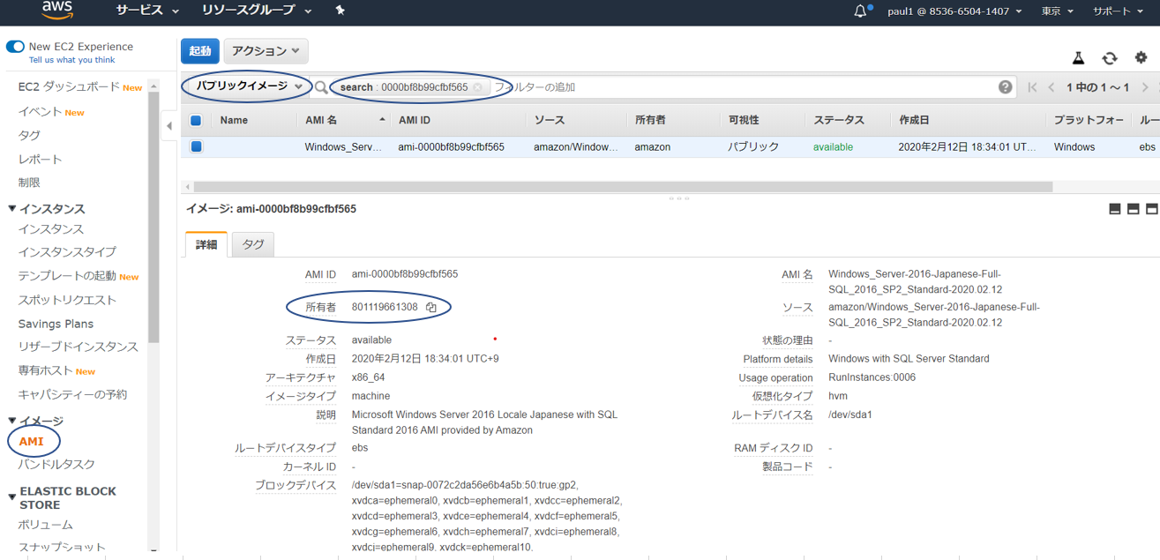
Task: Click the pin shortcut icon in top bar
Action: tap(341, 11)
